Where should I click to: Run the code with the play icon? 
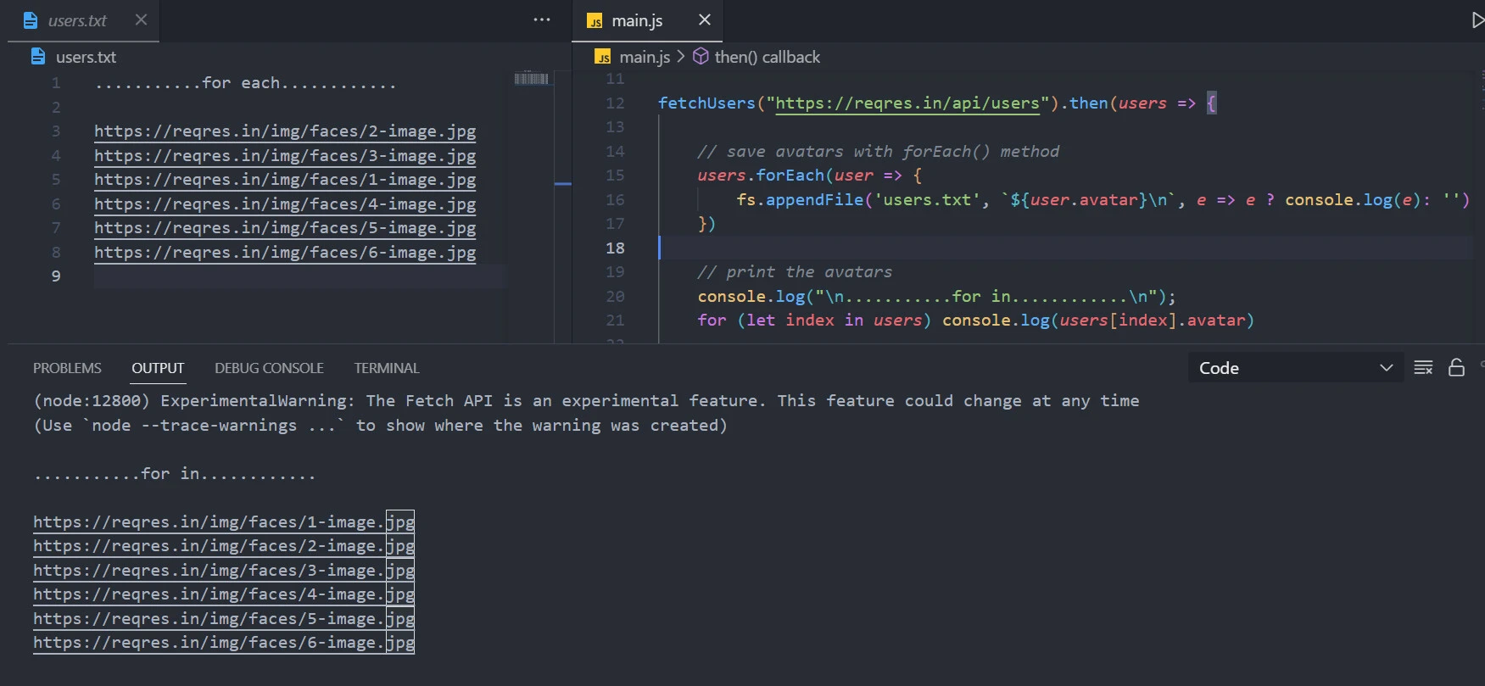coord(1477,20)
